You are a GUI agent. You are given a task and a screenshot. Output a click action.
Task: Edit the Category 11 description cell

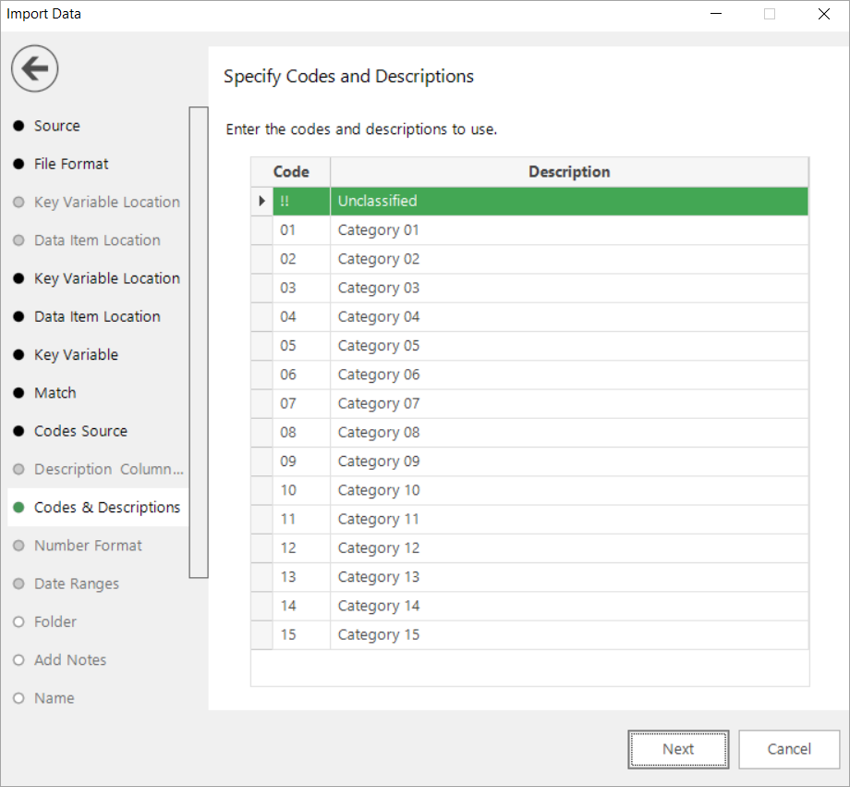tap(569, 520)
